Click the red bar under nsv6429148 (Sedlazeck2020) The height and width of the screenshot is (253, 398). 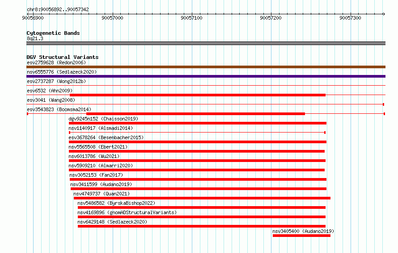[202, 226]
